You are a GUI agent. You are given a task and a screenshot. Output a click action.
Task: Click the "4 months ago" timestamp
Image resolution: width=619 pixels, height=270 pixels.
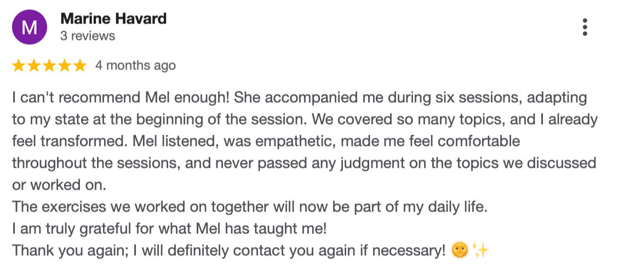[135, 66]
